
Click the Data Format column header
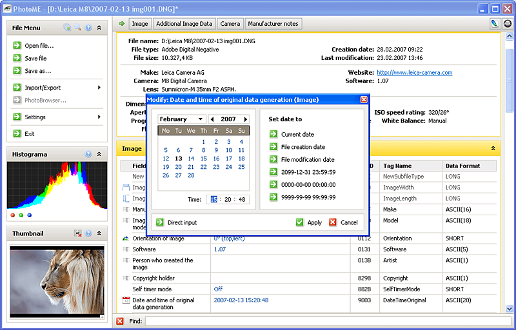click(x=469, y=166)
